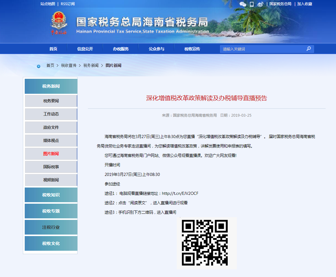Click the 途径3 手机识别下方二维码 line
The width and height of the screenshot is (336, 277).
click(140, 212)
